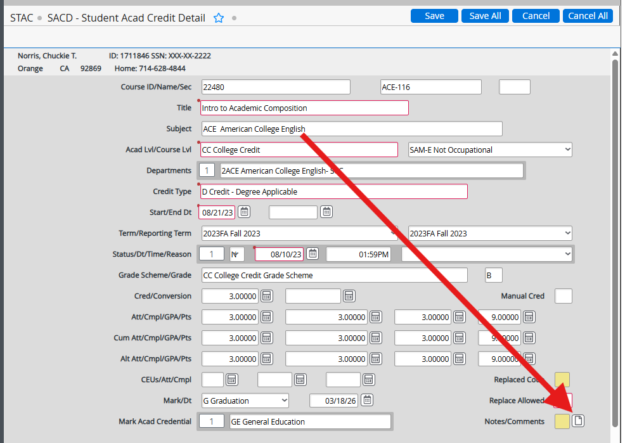This screenshot has width=625, height=443.
Task: Open the End date calendar picker
Action: (x=326, y=212)
